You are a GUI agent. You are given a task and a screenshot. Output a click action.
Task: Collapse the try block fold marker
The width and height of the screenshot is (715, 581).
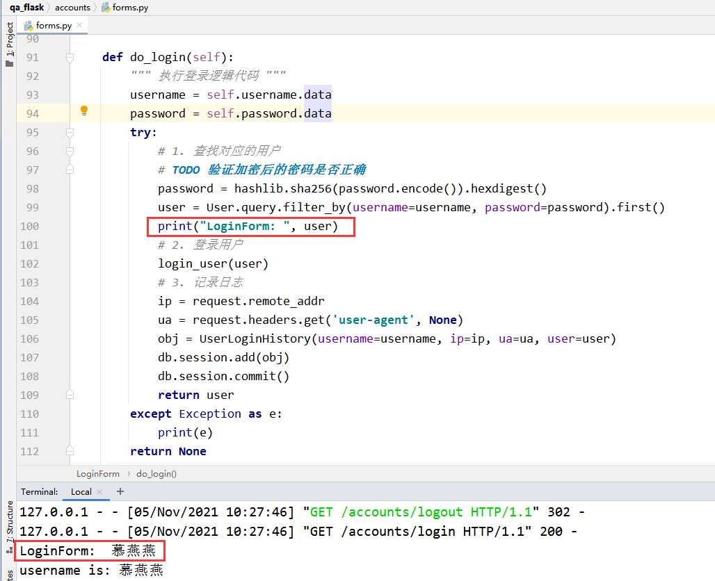click(x=70, y=133)
